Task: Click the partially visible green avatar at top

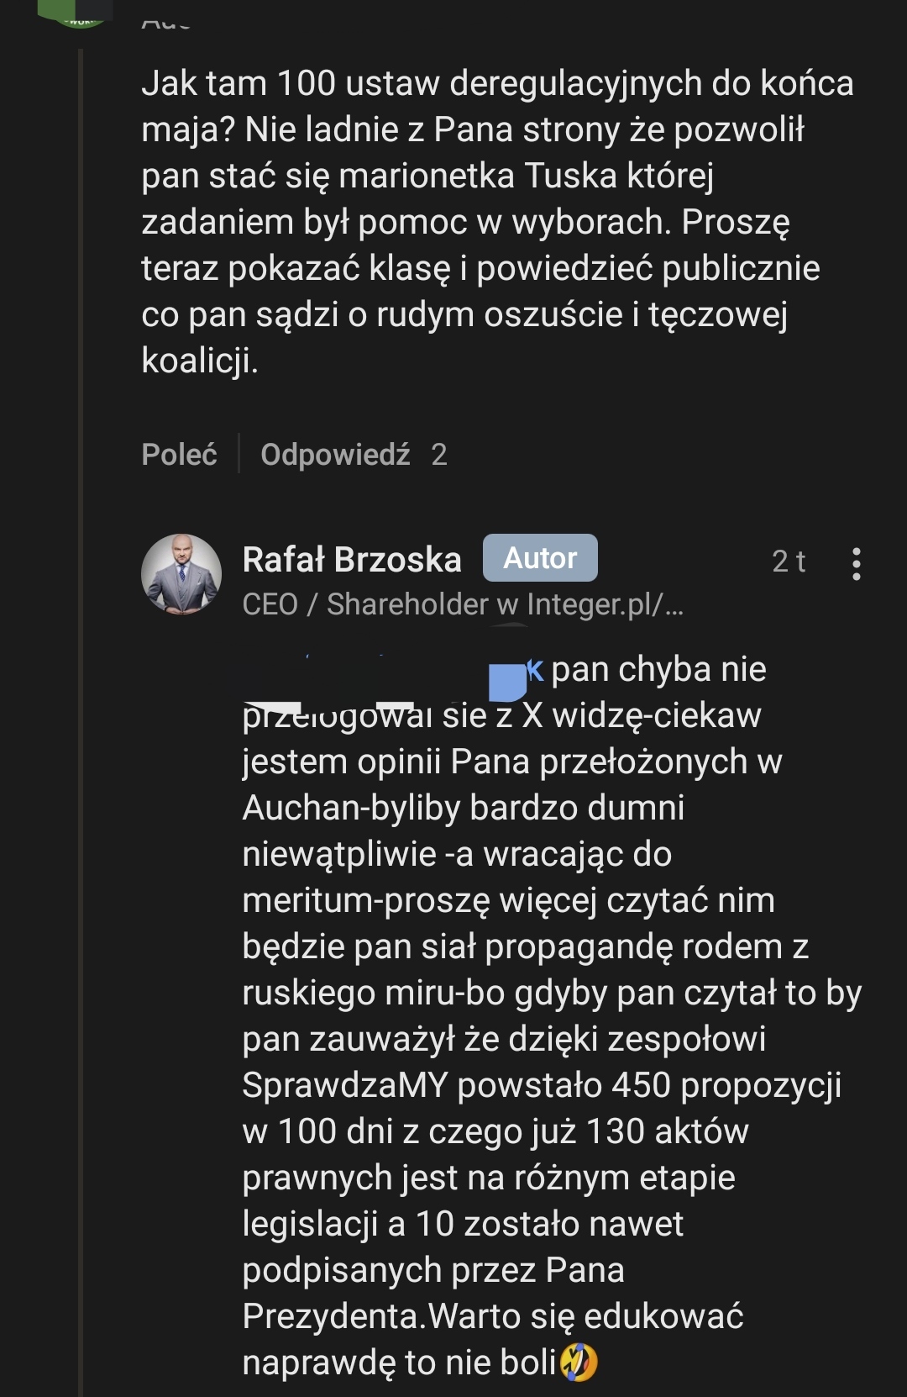Action: (x=81, y=13)
